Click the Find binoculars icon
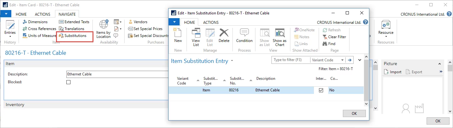 325,44
